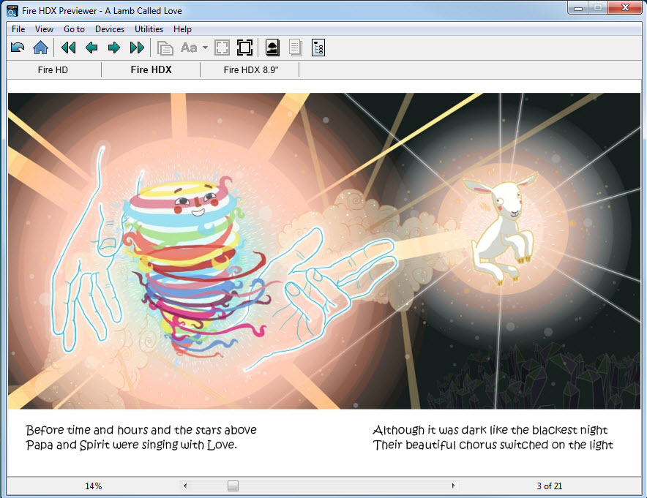Jump back with the double left arrow
Viewport: 647px width, 498px height.
tap(69, 48)
